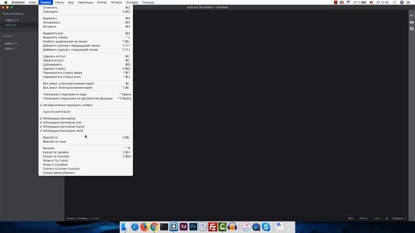Launch Skype from the dock
Screen dimensions: 415x233
pos(266,227)
